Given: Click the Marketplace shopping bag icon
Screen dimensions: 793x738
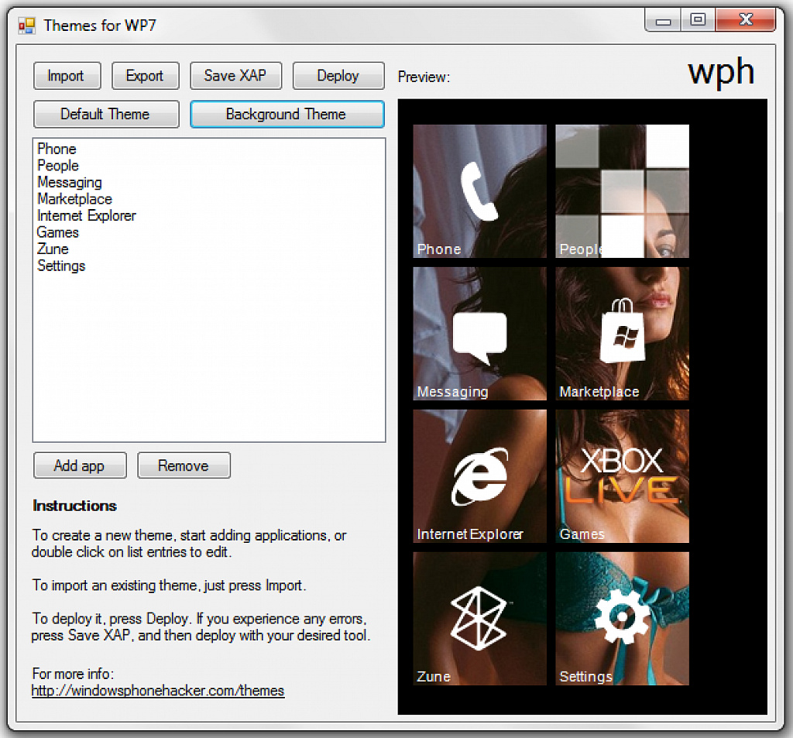Looking at the screenshot, I should (623, 331).
